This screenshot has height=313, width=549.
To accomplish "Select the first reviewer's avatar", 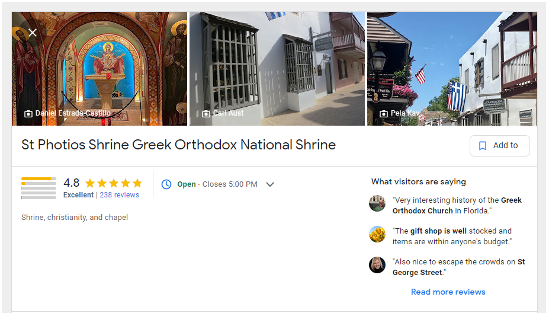I will pyautogui.click(x=377, y=203).
